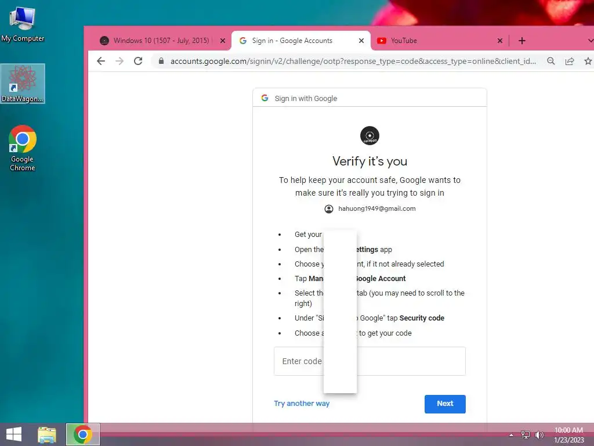Show hidden tray icons
Image resolution: width=594 pixels, height=446 pixels.
(x=512, y=435)
